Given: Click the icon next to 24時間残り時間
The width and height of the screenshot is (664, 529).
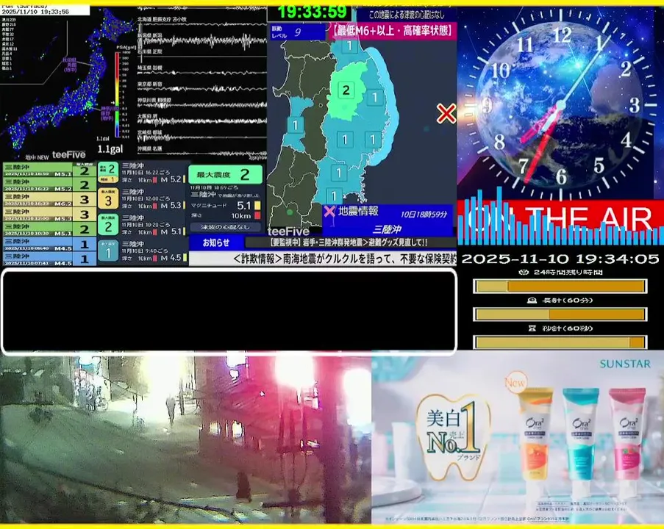Looking at the screenshot, I should pyautogui.click(x=524, y=272).
